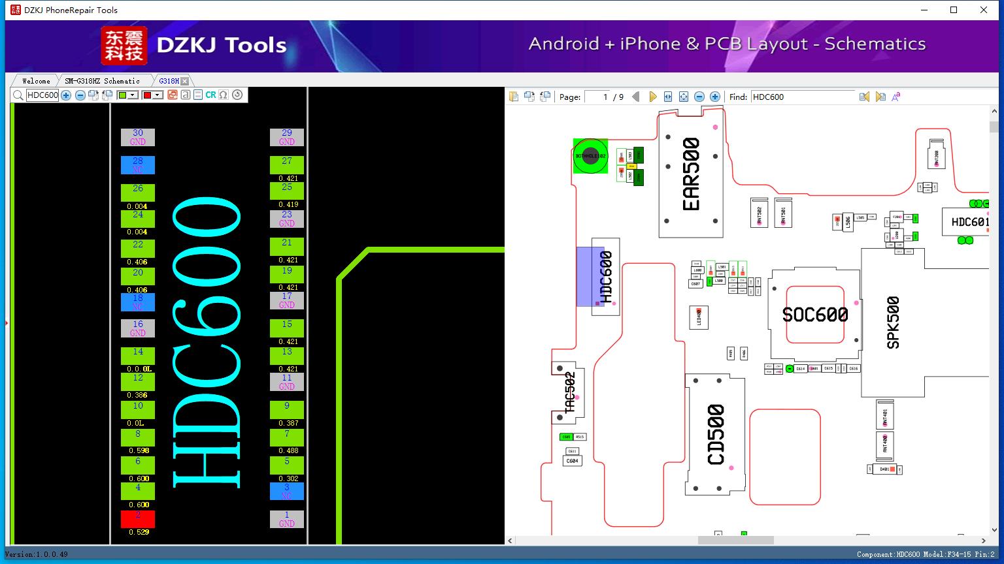Image resolution: width=1004 pixels, height=564 pixels.
Task: Toggle the omega resistance icon
Action: [224, 95]
